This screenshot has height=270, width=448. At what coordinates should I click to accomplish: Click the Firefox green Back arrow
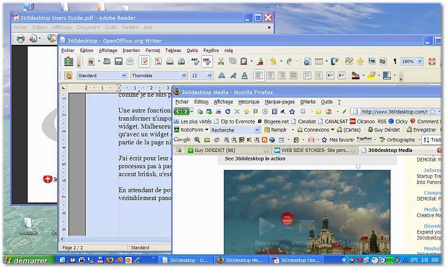(178, 111)
